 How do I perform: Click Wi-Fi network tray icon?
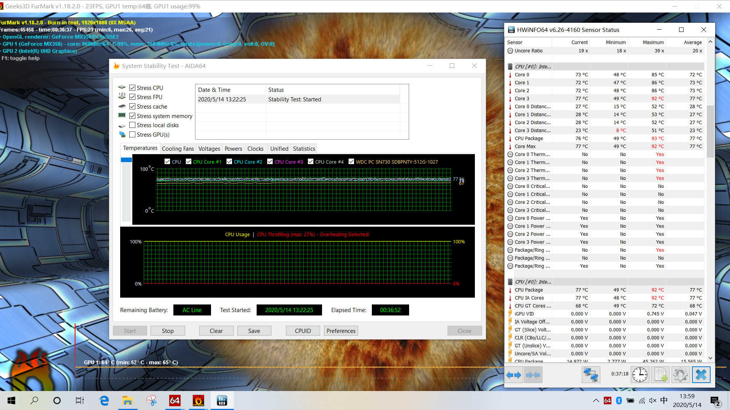click(642, 401)
